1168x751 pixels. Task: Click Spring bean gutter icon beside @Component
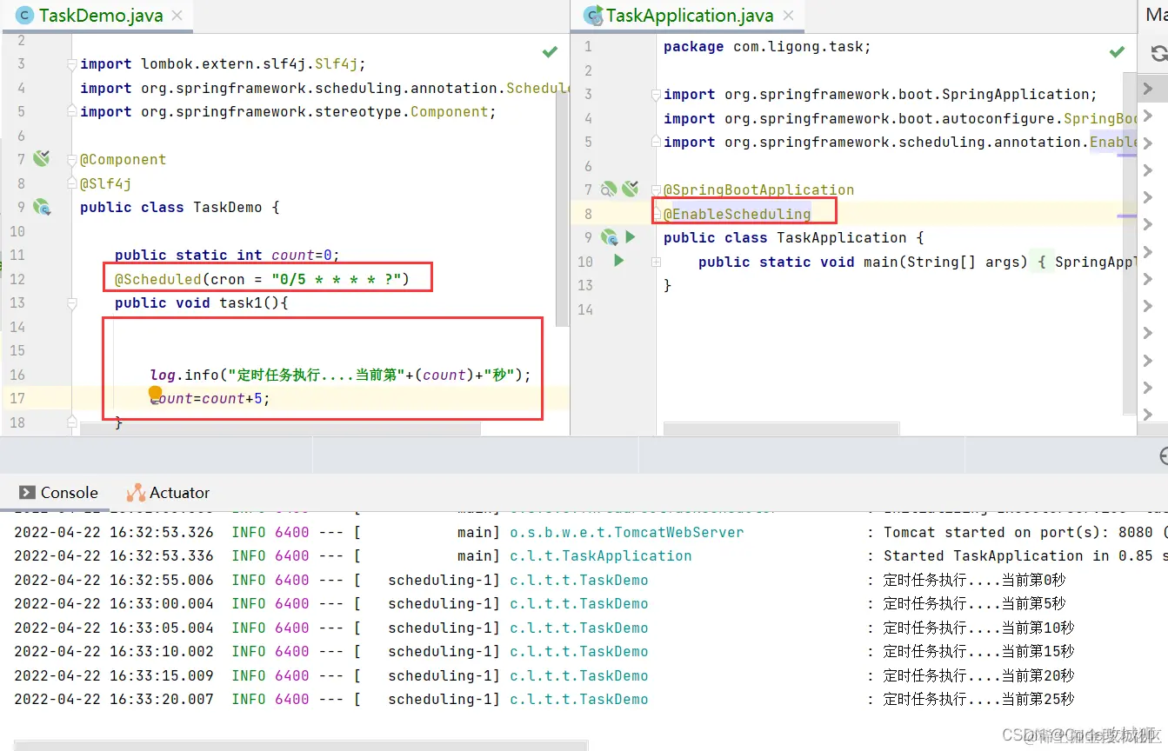pyautogui.click(x=42, y=158)
